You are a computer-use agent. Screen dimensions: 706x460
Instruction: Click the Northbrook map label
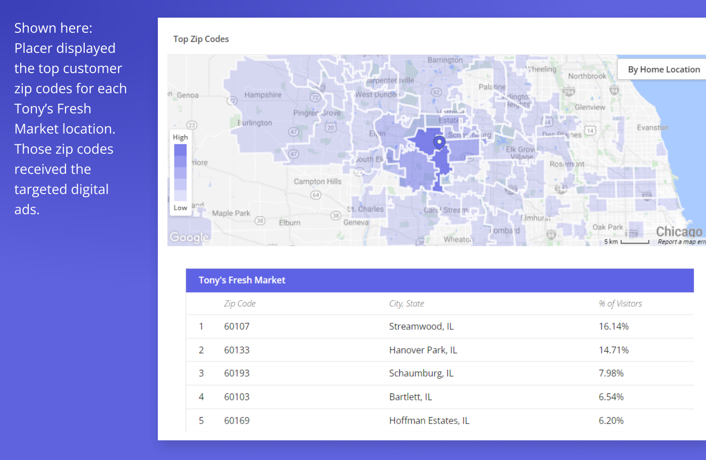tap(587, 76)
